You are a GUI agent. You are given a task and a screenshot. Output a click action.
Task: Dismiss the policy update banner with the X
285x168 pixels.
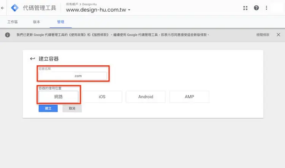pos(278,35)
